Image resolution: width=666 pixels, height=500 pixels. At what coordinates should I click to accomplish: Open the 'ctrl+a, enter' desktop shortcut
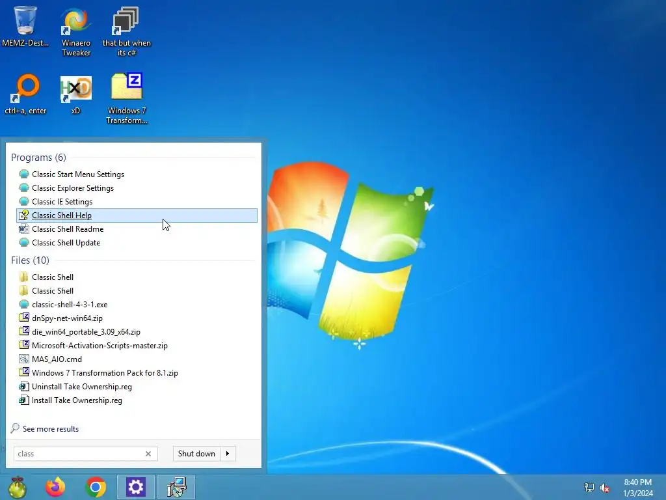click(25, 94)
